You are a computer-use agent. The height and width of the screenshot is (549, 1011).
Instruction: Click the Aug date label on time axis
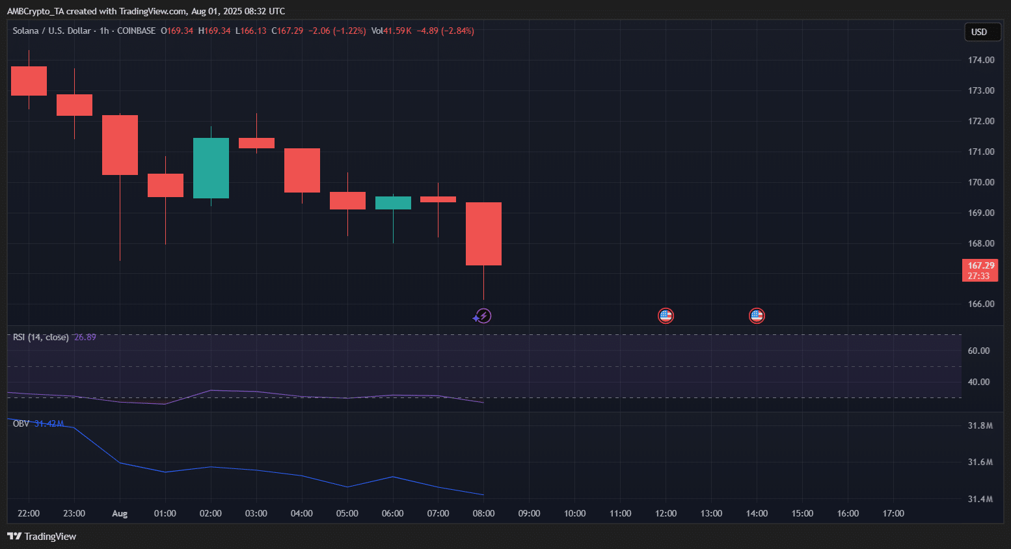pos(120,513)
